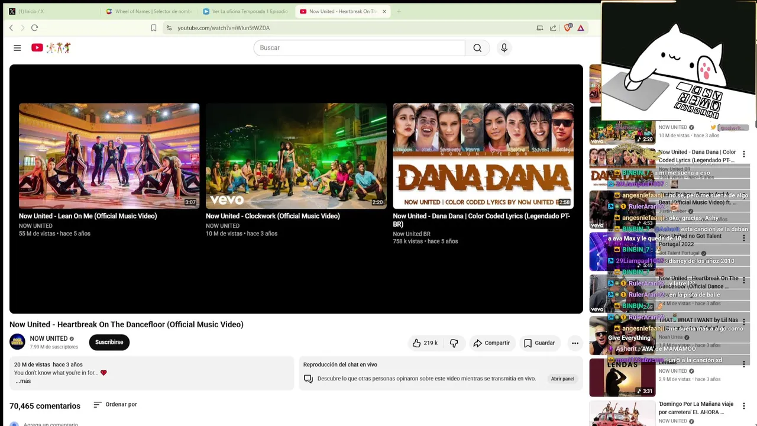Click title Now United - Lean On Me

(x=88, y=216)
